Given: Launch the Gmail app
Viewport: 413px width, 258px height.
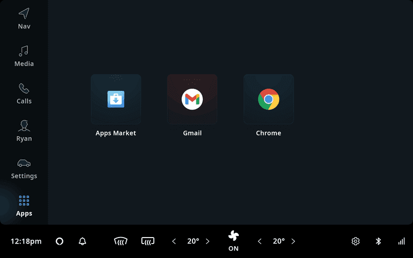Looking at the screenshot, I should coord(192,99).
